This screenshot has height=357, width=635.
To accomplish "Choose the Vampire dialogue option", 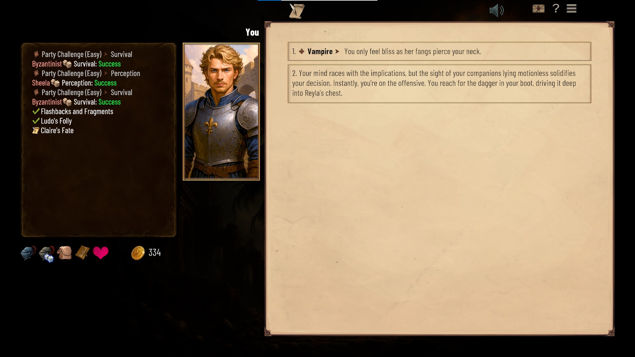I will [x=439, y=51].
